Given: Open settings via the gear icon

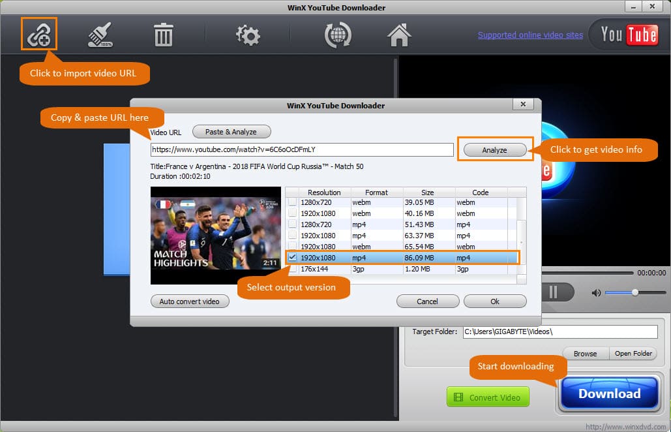Looking at the screenshot, I should pyautogui.click(x=248, y=35).
